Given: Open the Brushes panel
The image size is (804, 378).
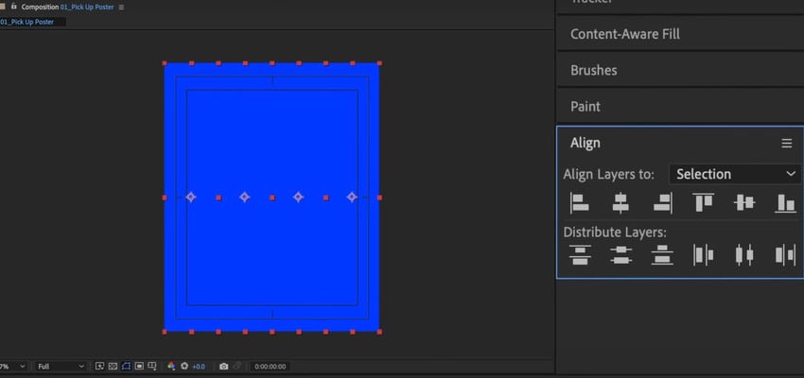Looking at the screenshot, I should [594, 70].
